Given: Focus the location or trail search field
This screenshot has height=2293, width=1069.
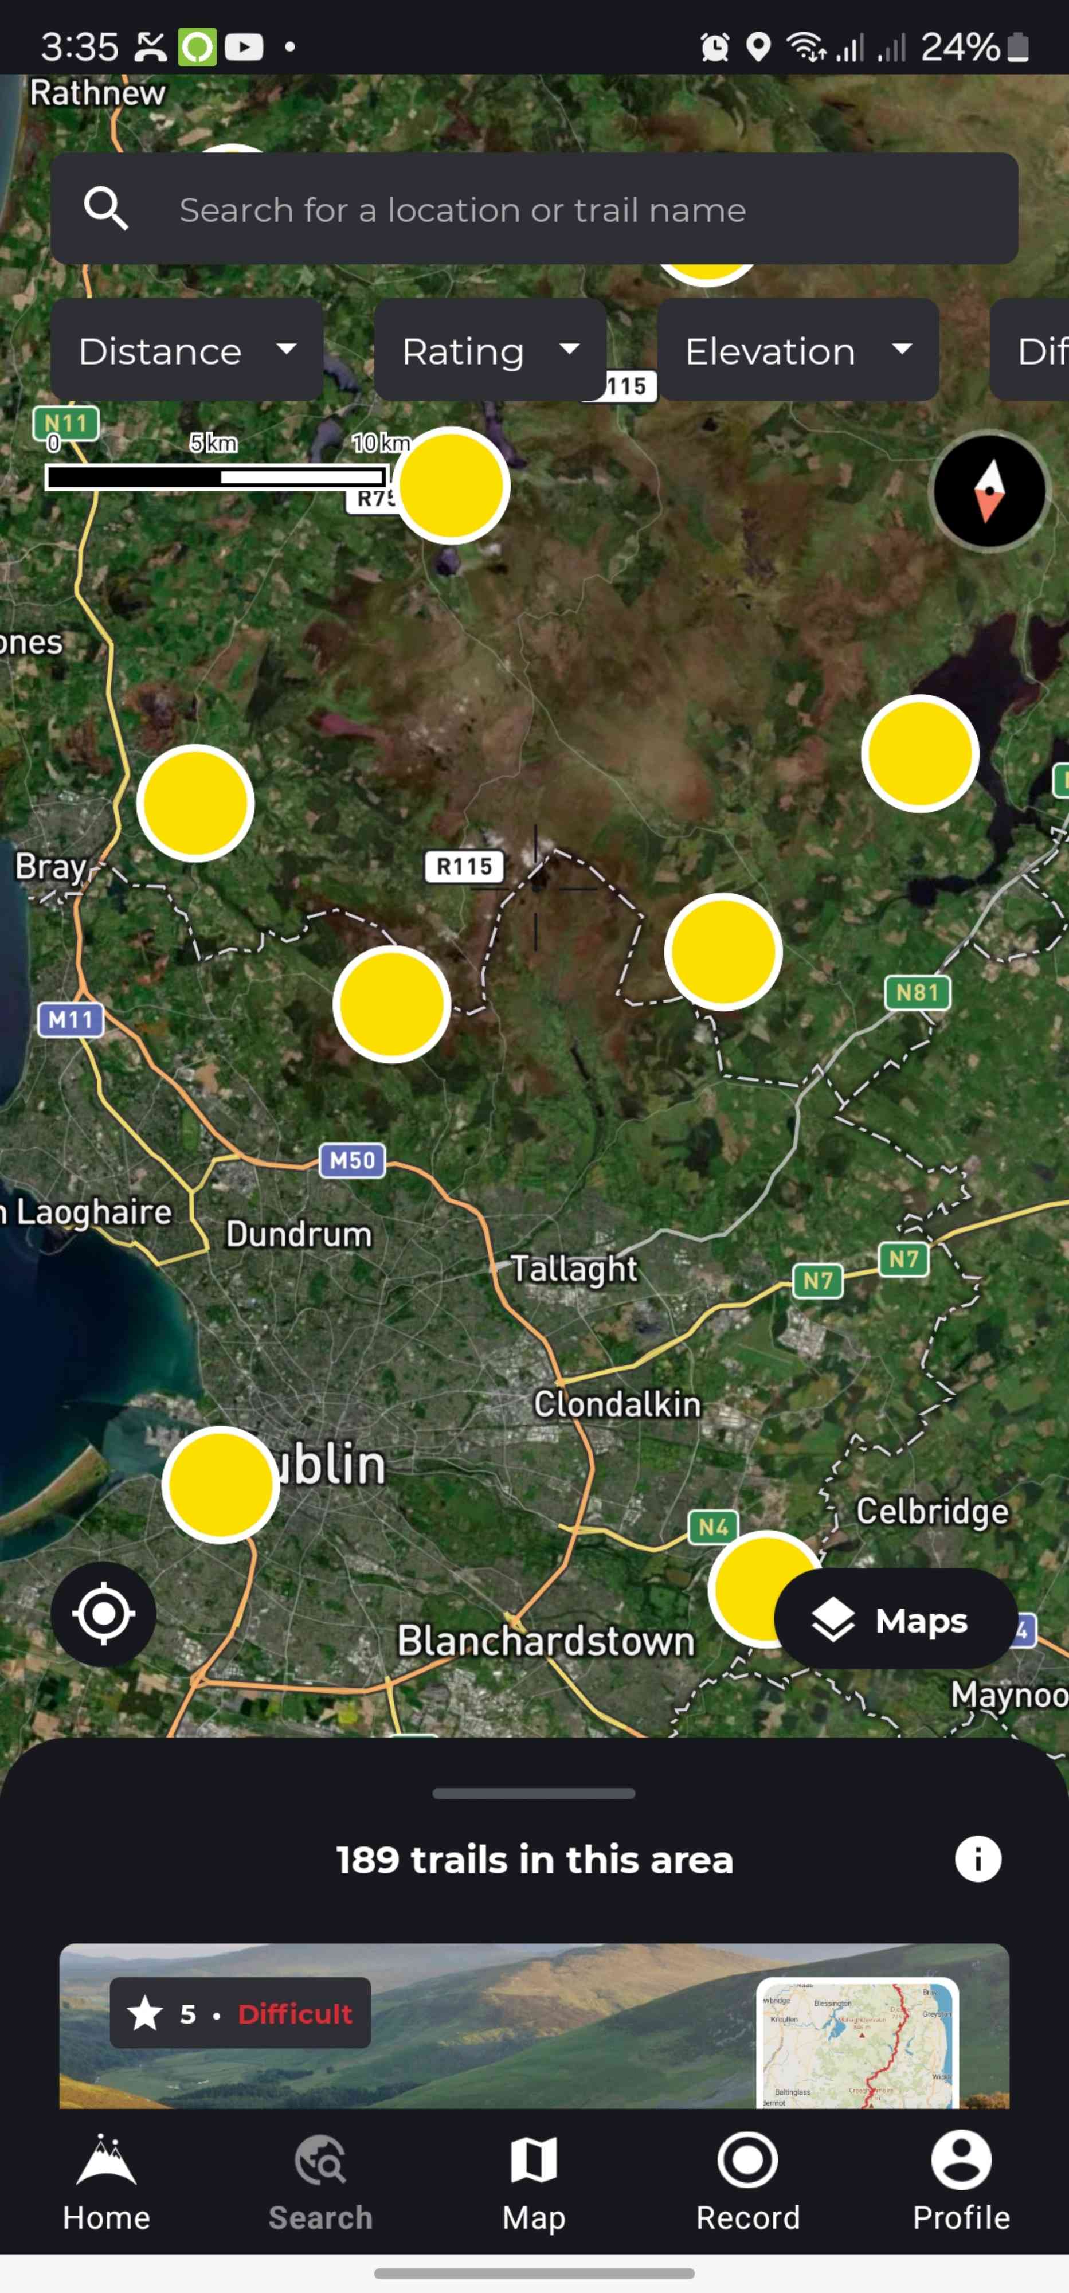Looking at the screenshot, I should 534,208.
